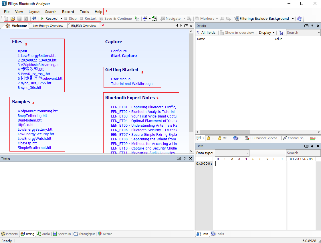Switch to the BR/EDR Overview tab
Viewport: 321px width, 243px height.
[x=84, y=26]
